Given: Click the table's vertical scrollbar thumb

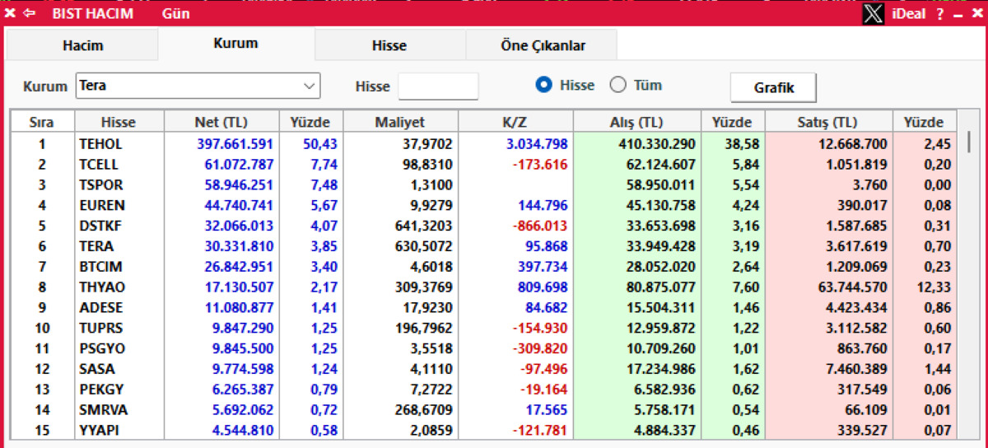Looking at the screenshot, I should 968,141.
